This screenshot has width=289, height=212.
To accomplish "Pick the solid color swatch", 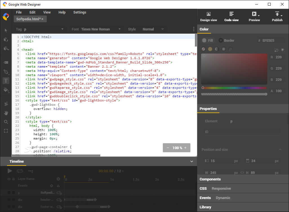I will point(210,49).
